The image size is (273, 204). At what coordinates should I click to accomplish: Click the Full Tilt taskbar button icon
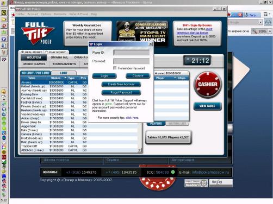[x=4, y=59]
